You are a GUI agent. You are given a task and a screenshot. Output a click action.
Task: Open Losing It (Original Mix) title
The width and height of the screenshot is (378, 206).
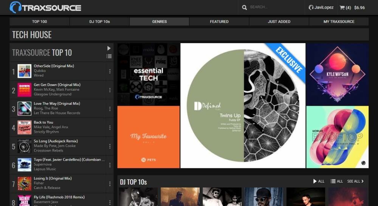[53, 178]
